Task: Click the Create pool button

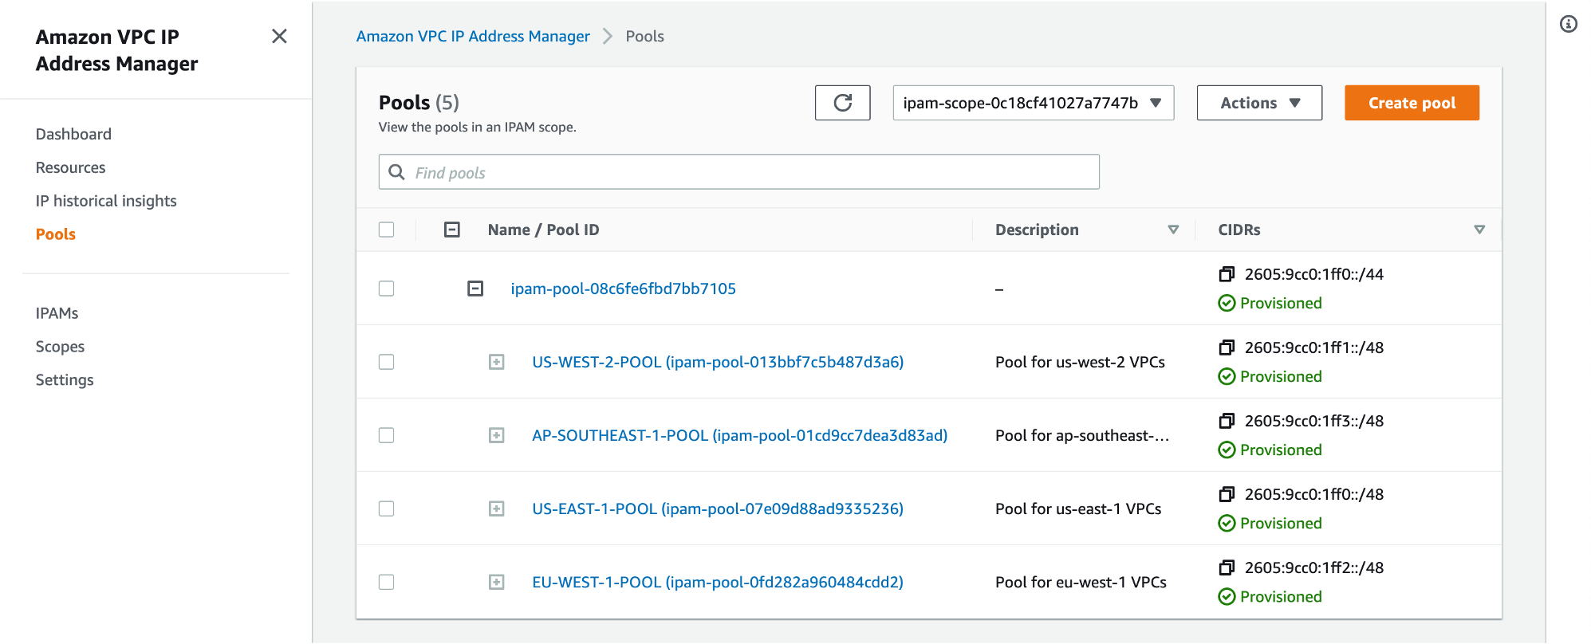Action: click(x=1412, y=103)
